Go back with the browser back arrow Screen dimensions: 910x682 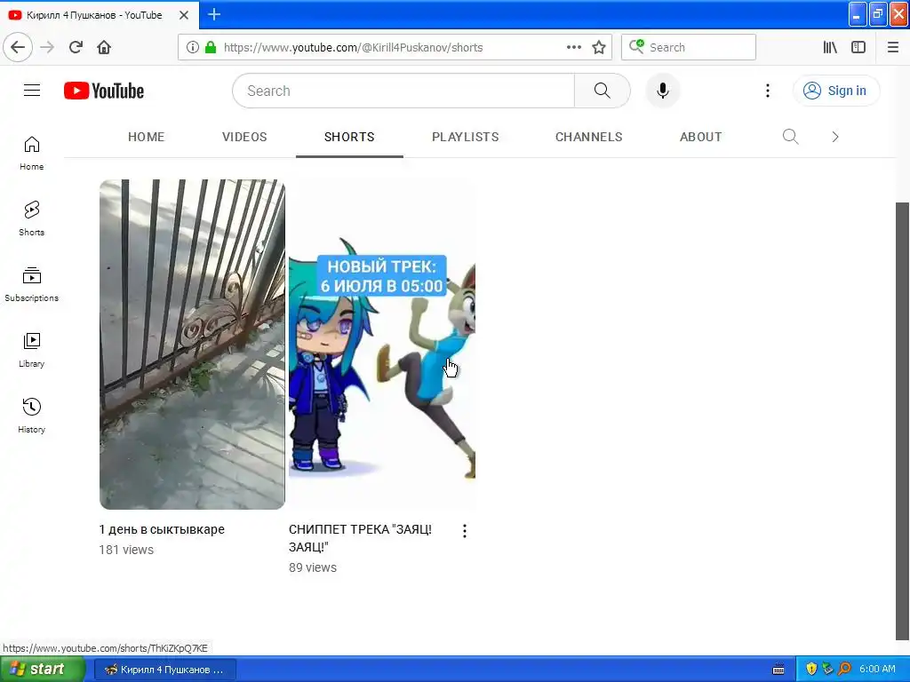point(18,47)
